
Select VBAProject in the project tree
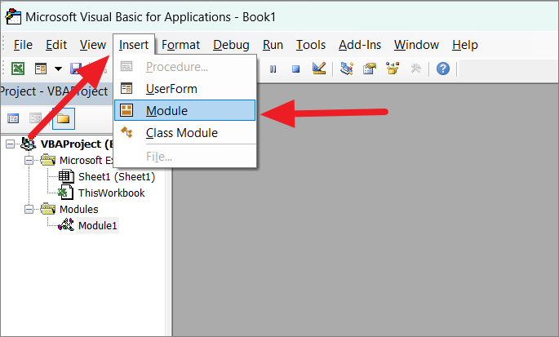[x=76, y=144]
